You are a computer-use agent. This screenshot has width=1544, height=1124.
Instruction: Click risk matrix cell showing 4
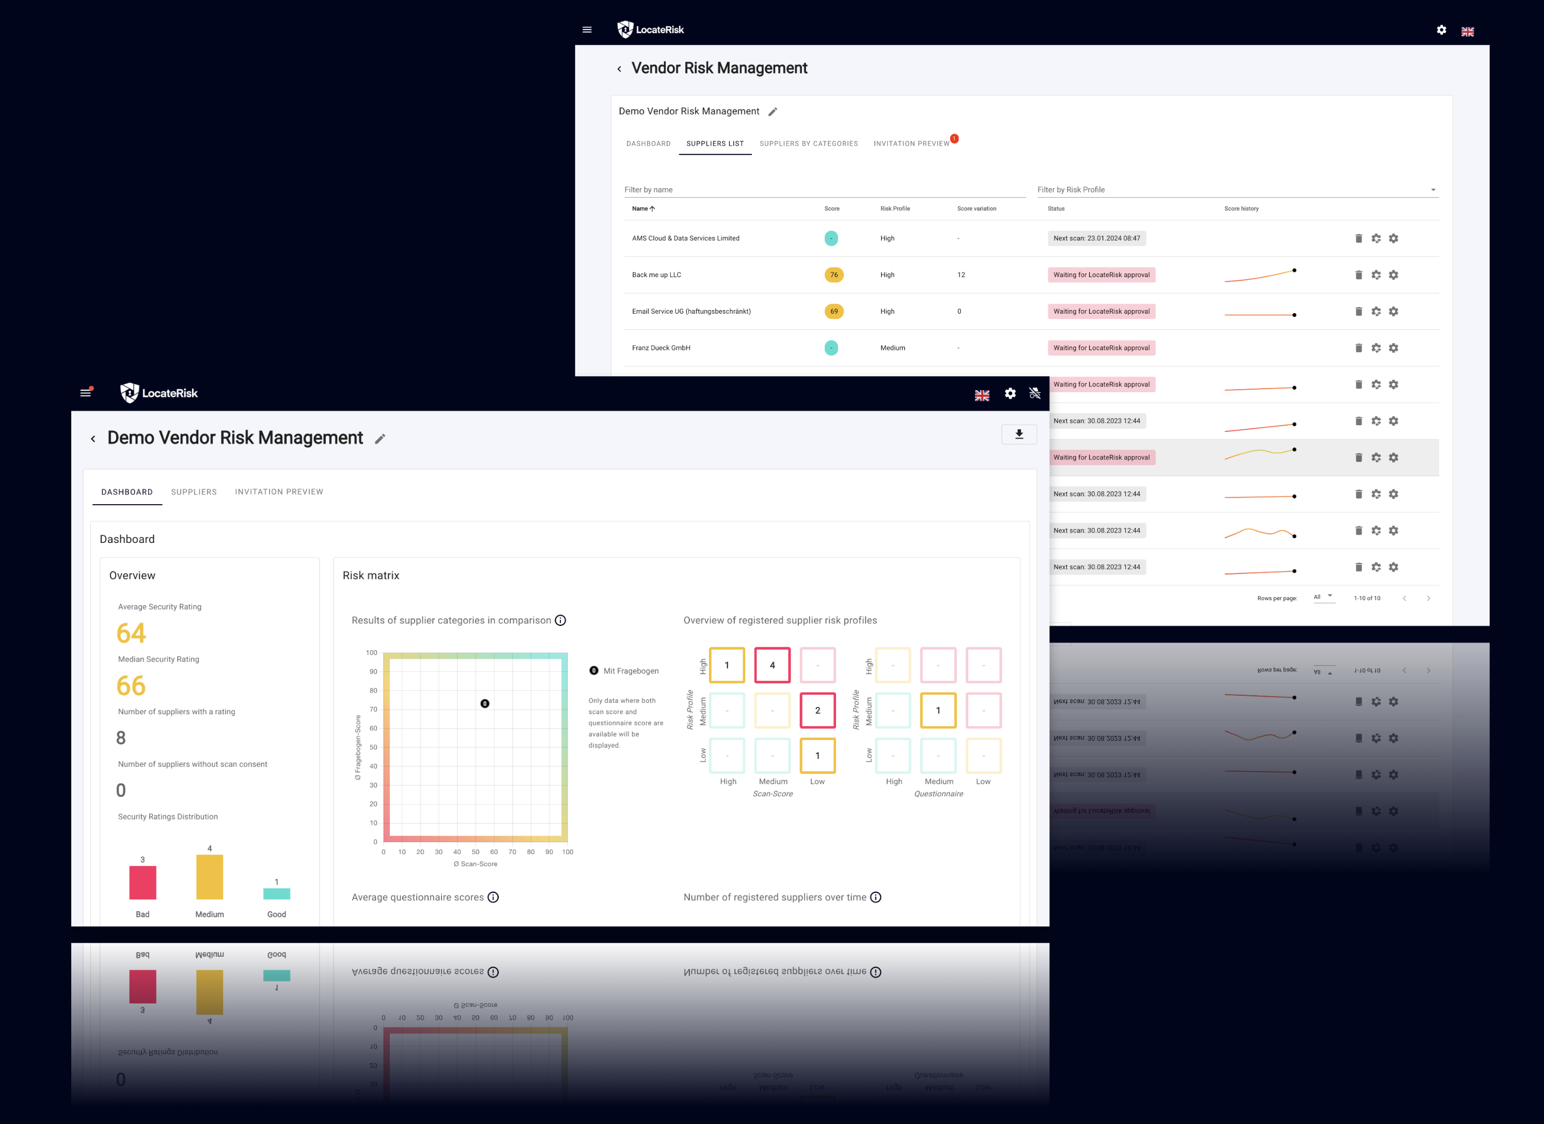tap(772, 665)
